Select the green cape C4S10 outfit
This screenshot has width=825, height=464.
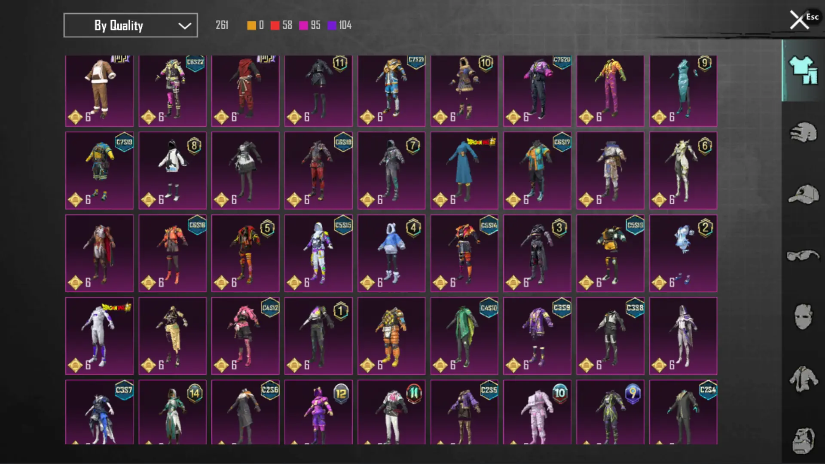tap(464, 336)
